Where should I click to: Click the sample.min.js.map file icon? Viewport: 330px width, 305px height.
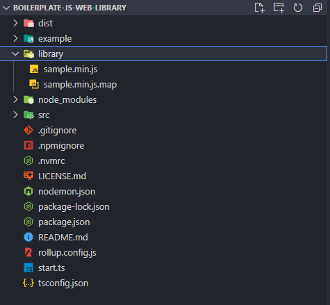click(x=34, y=84)
